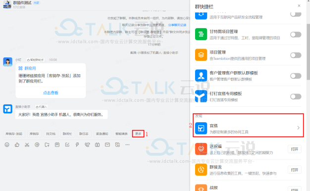Image resolution: width=310 pixels, height=191 pixels.
Task: Enable the 项目管理 switch
Action: (x=296, y=55)
